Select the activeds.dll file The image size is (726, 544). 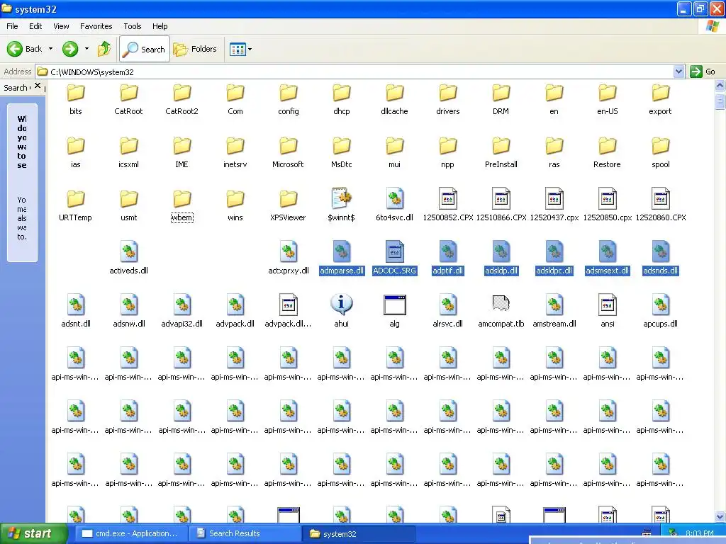tap(129, 258)
